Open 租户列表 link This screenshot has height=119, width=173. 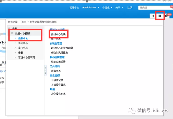click(56, 39)
